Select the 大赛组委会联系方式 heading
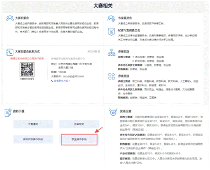Screen dimensions: 210x170 (x=27, y=51)
